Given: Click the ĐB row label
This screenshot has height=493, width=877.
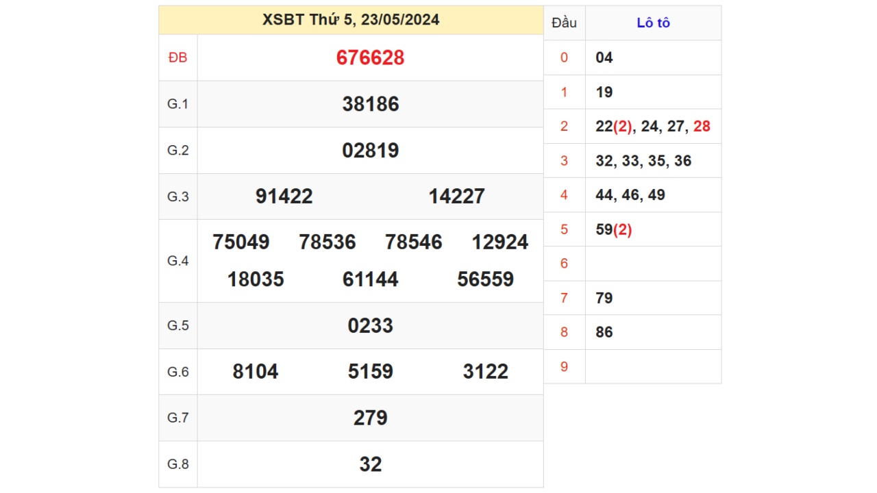Looking at the screenshot, I should [177, 58].
